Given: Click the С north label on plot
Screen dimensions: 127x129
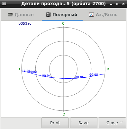Looking at the screenshot, I should pyautogui.click(x=63, y=23).
